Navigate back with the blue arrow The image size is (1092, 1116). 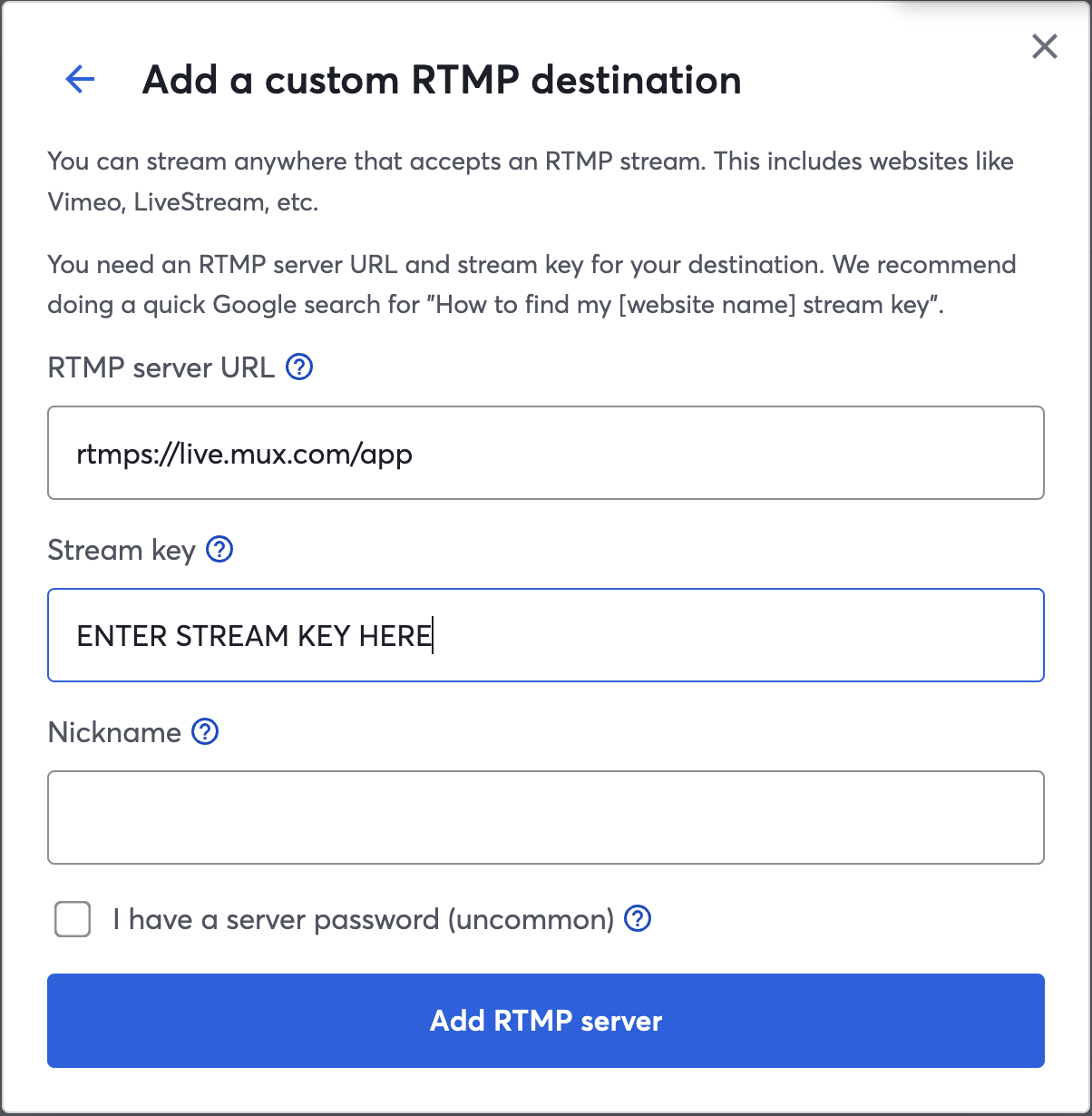[80, 80]
